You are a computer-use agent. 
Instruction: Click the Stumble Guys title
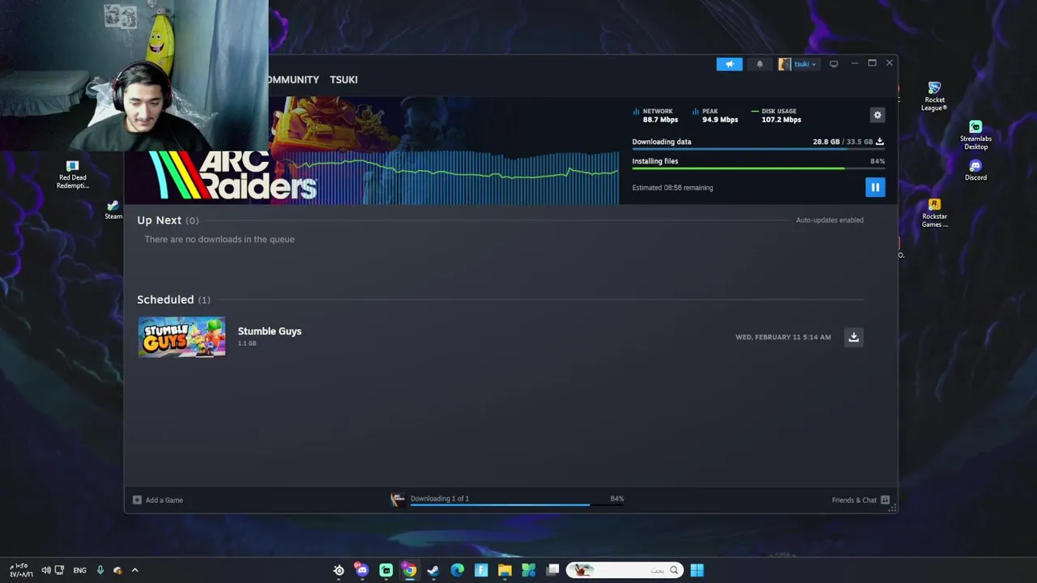tap(270, 331)
